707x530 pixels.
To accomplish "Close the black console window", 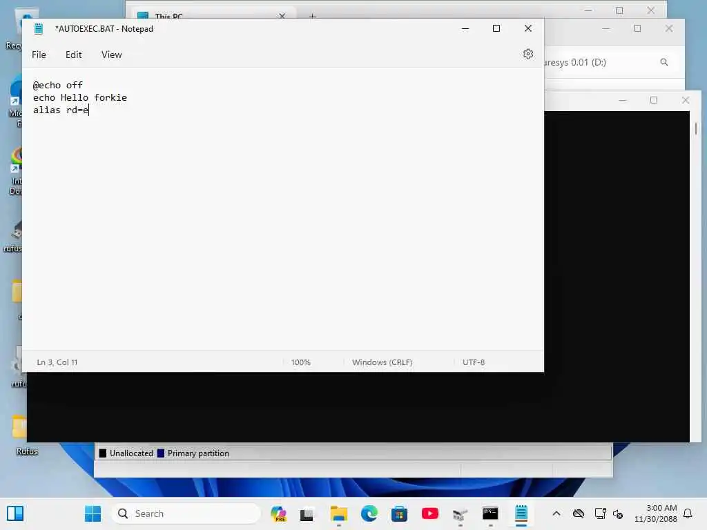I will coord(686,100).
